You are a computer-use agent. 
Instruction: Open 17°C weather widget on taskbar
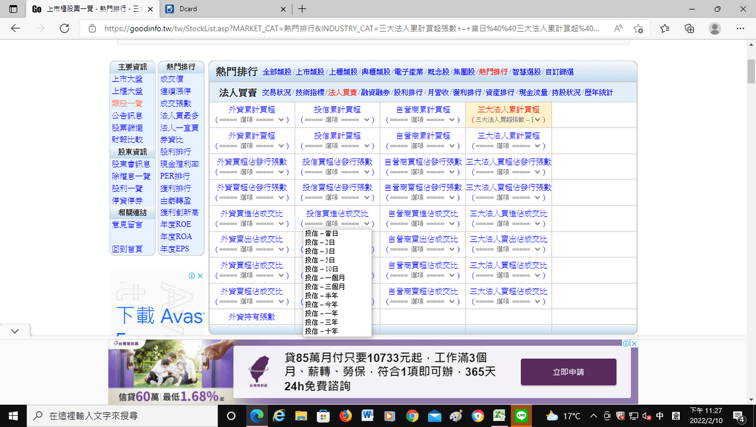563,416
